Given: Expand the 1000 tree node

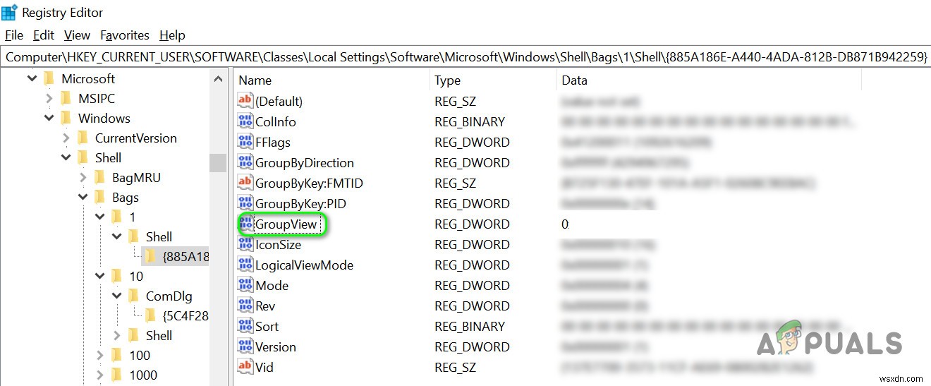Looking at the screenshot, I should pyautogui.click(x=99, y=375).
